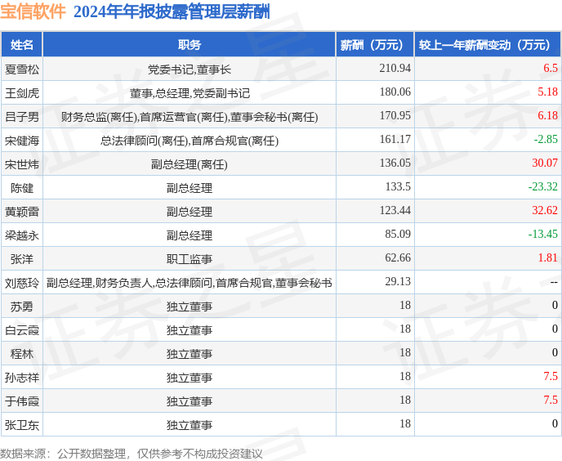Select the name 王剑虎
The width and height of the screenshot is (562, 461).
22,93
